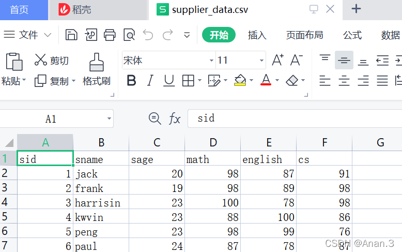This screenshot has height=252, width=402.
Task: Open Print Preview icon
Action: pyautogui.click(x=129, y=35)
